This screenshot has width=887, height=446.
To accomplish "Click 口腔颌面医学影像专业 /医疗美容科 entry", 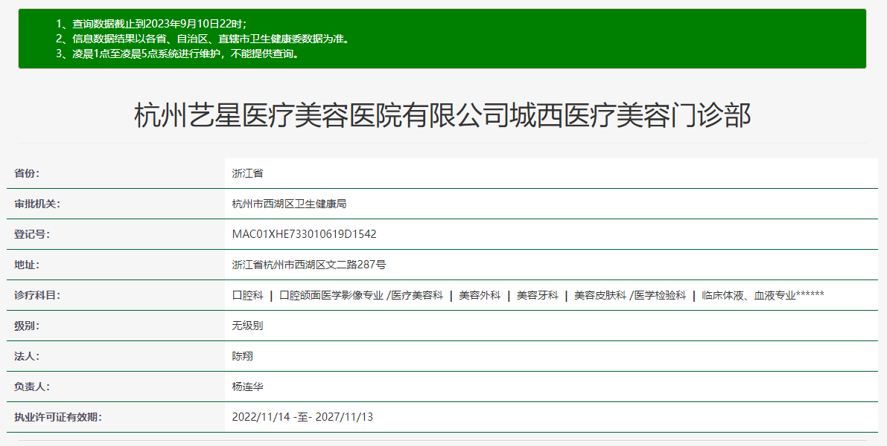I will (361, 295).
